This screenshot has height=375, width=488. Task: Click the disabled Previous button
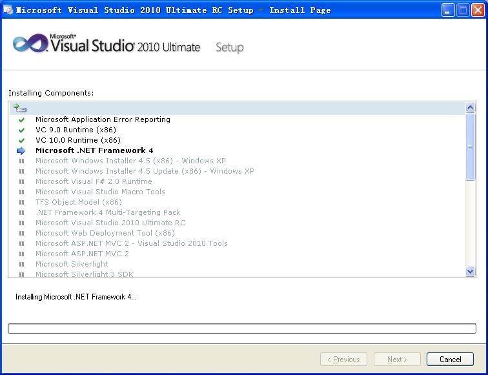coord(343,360)
